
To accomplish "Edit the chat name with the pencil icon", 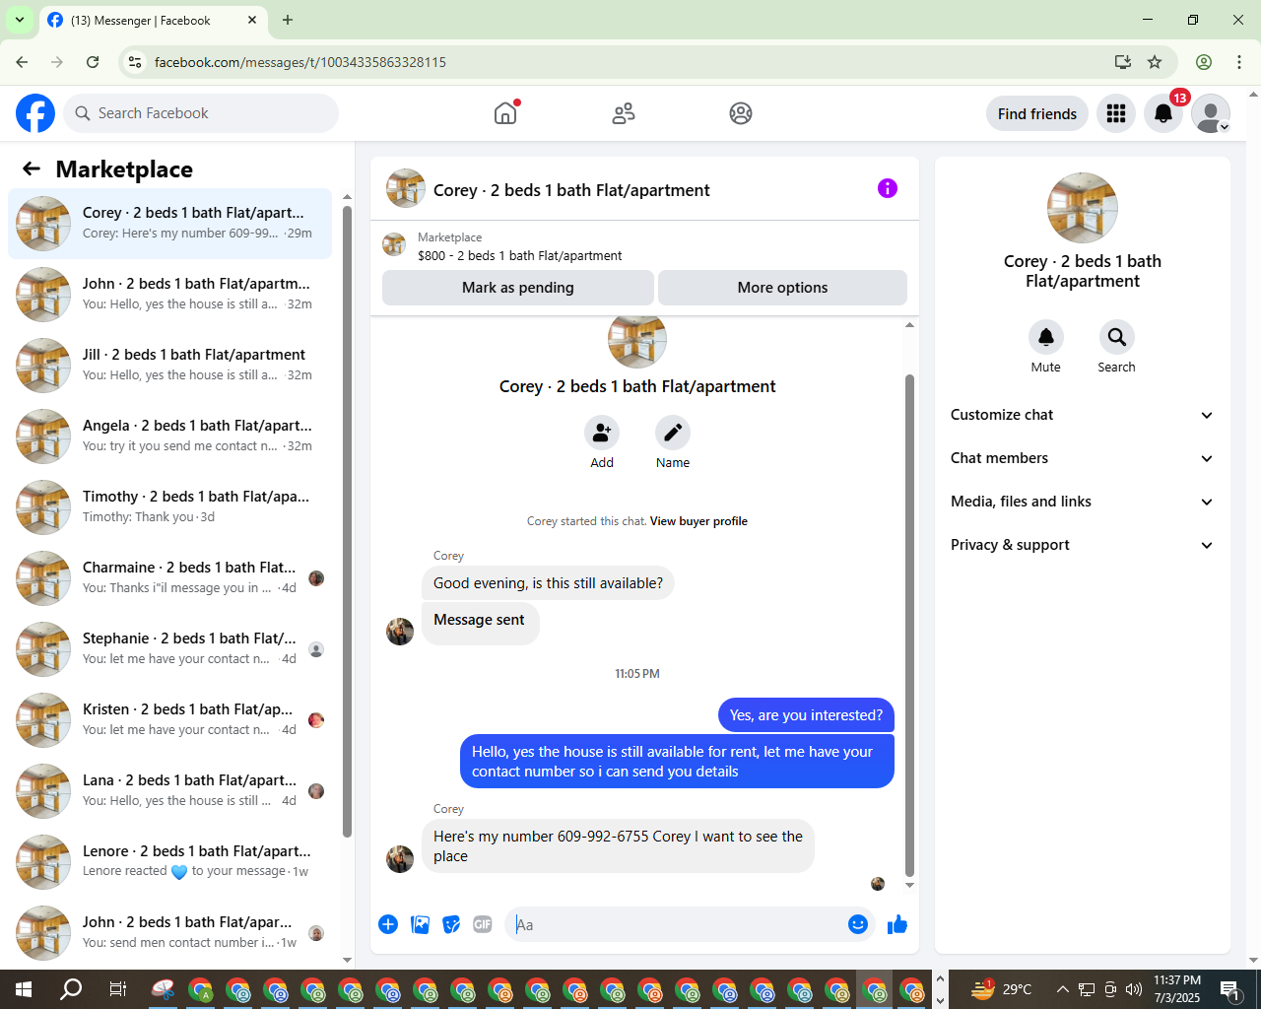I will point(673,433).
